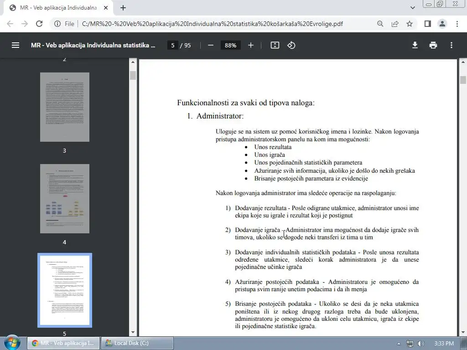
Task: Open the Windows Start menu
Action: click(x=12, y=343)
